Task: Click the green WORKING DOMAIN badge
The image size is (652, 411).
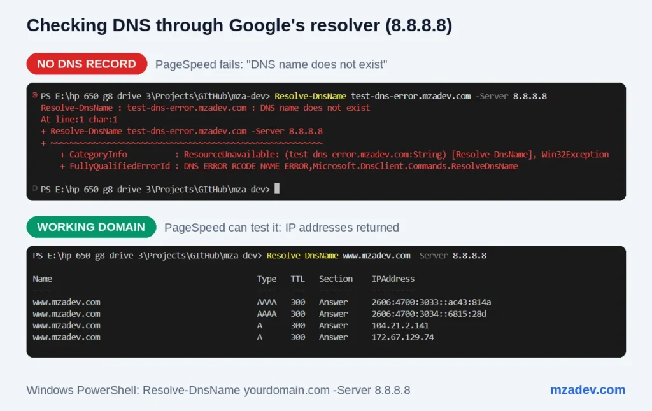Action: click(92, 227)
